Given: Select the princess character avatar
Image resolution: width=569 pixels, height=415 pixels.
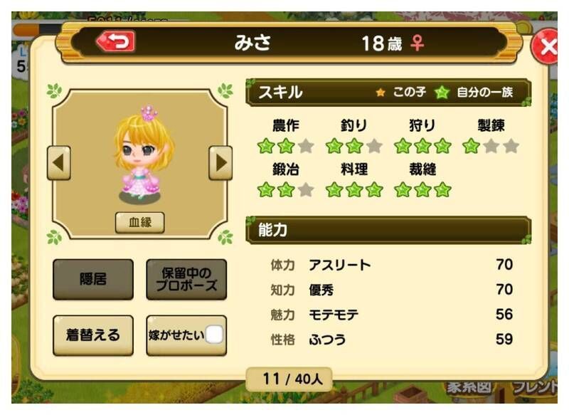Looking at the screenshot, I should [144, 154].
